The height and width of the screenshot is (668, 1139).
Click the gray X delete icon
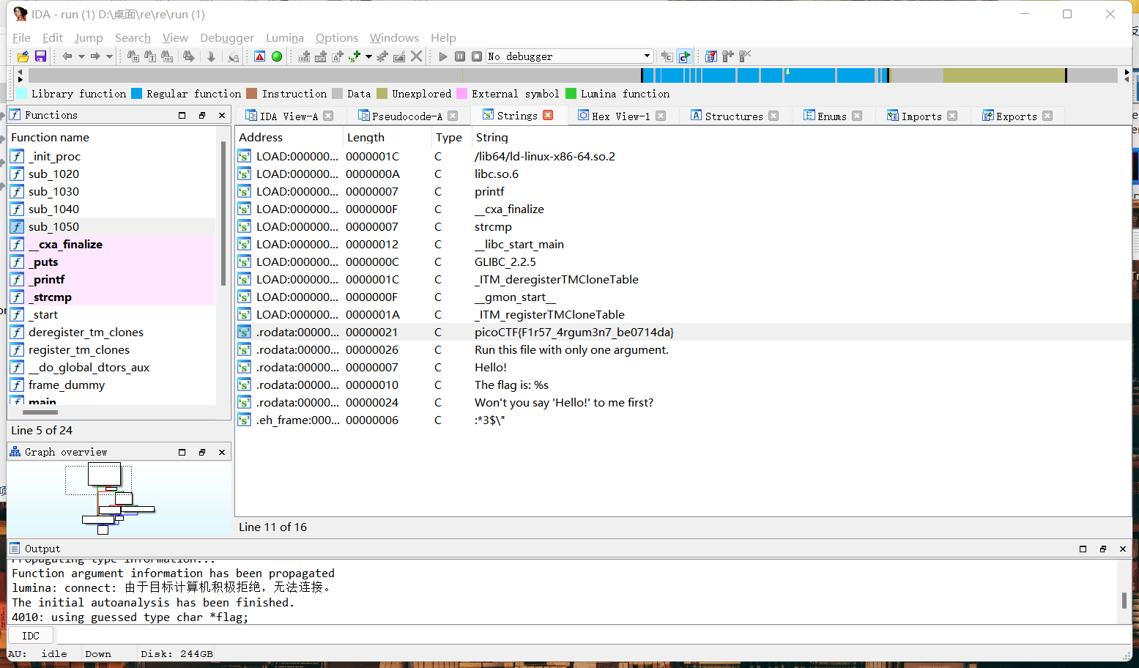[x=417, y=56]
